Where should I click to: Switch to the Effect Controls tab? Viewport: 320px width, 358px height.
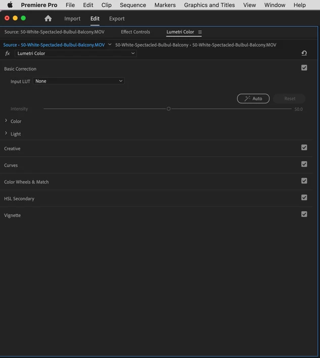pyautogui.click(x=135, y=32)
